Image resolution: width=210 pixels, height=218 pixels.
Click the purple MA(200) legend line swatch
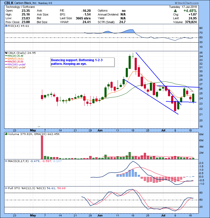[x=6, y=65]
